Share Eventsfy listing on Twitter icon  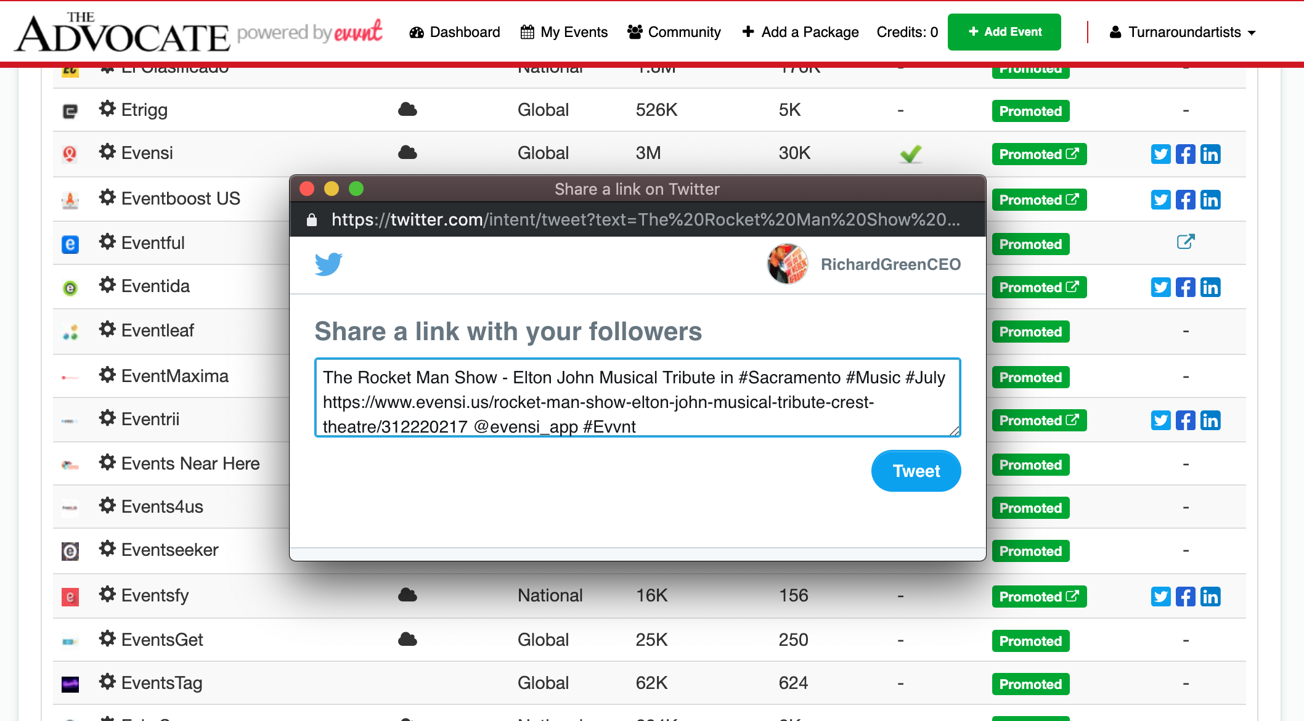click(1160, 597)
